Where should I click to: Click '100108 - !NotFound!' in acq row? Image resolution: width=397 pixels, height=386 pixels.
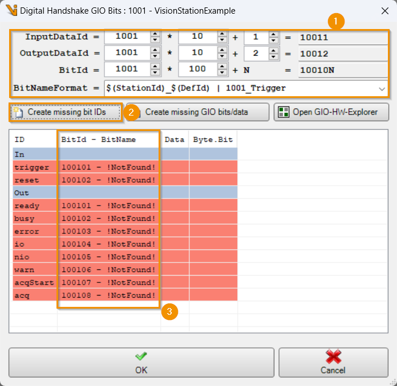[108, 295]
